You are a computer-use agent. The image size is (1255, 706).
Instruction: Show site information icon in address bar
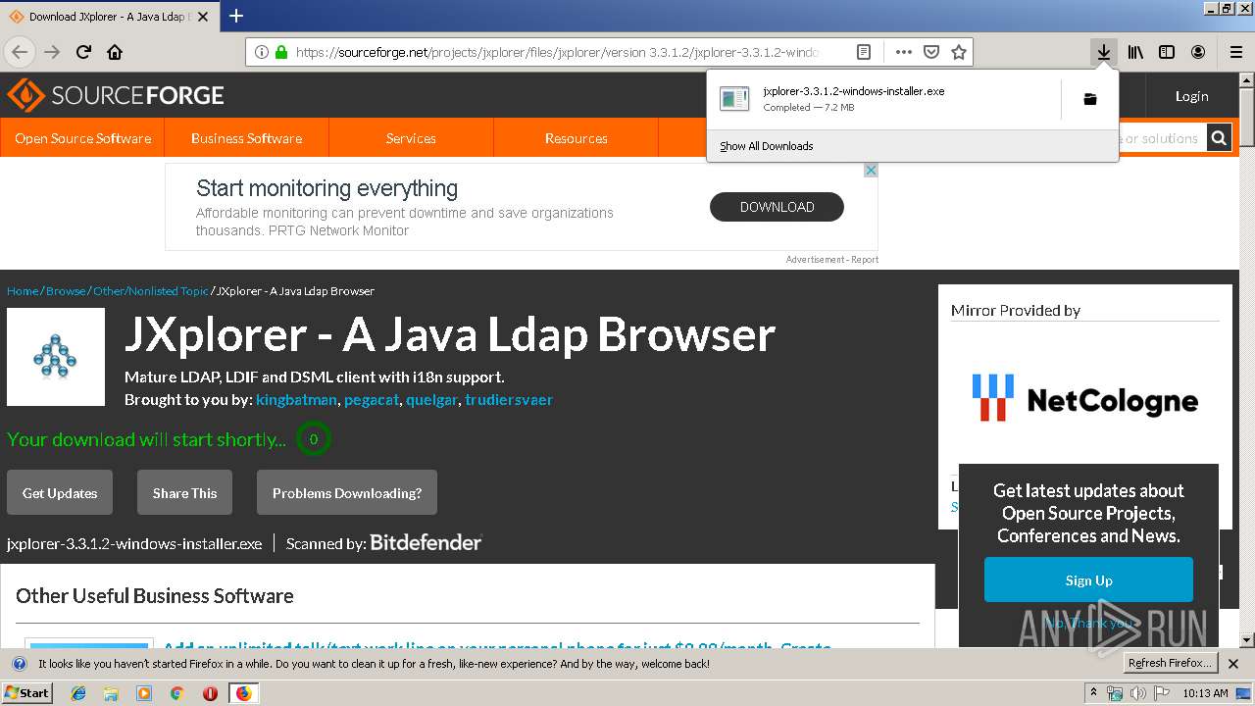click(x=262, y=52)
